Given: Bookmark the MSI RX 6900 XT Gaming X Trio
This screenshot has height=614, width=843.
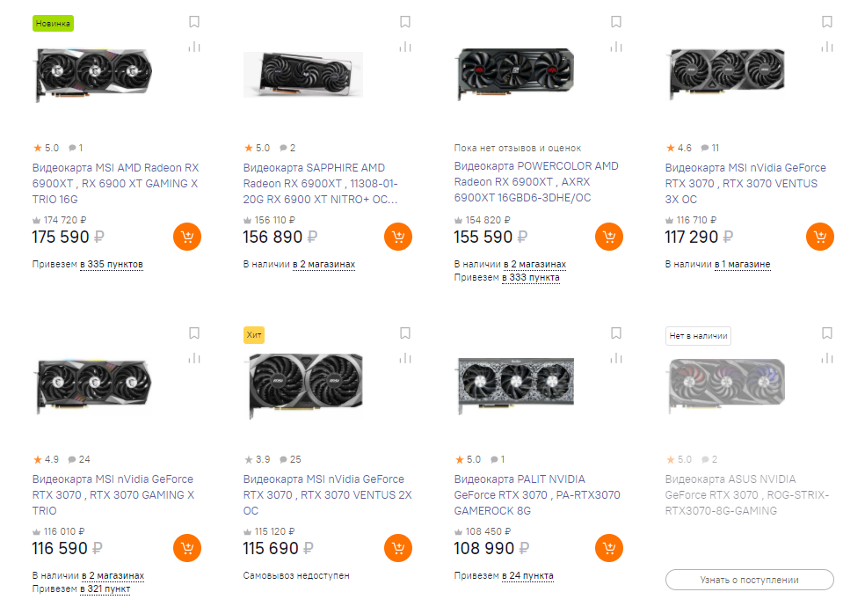Looking at the screenshot, I should click(x=194, y=22).
